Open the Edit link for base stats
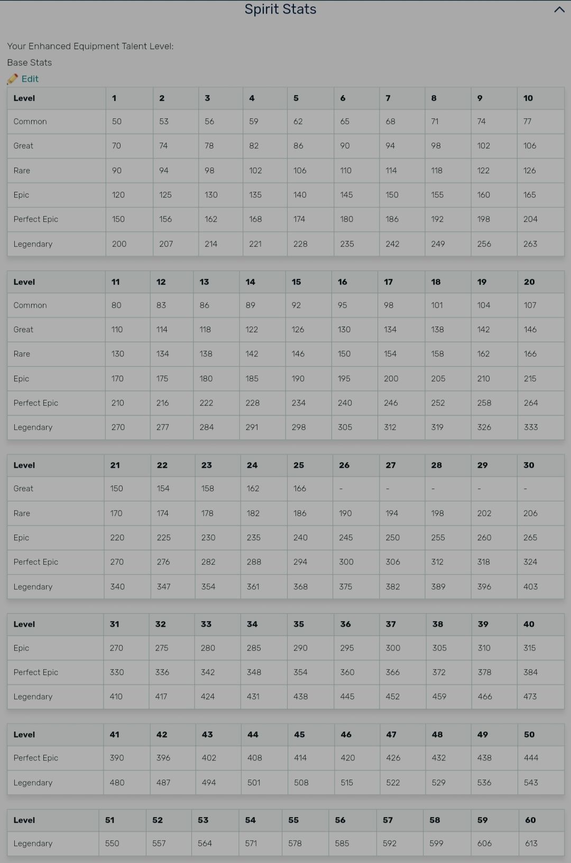 [30, 79]
